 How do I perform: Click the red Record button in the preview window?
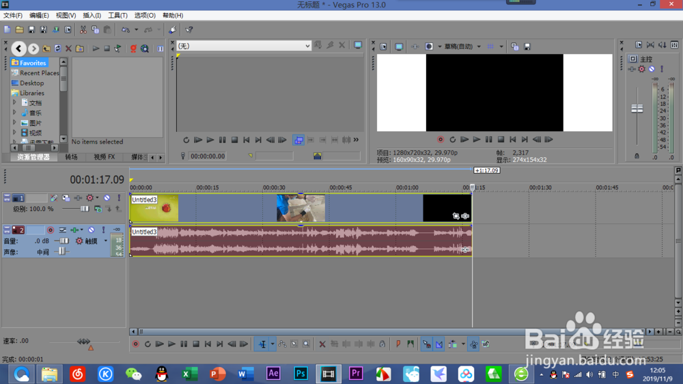[441, 139]
